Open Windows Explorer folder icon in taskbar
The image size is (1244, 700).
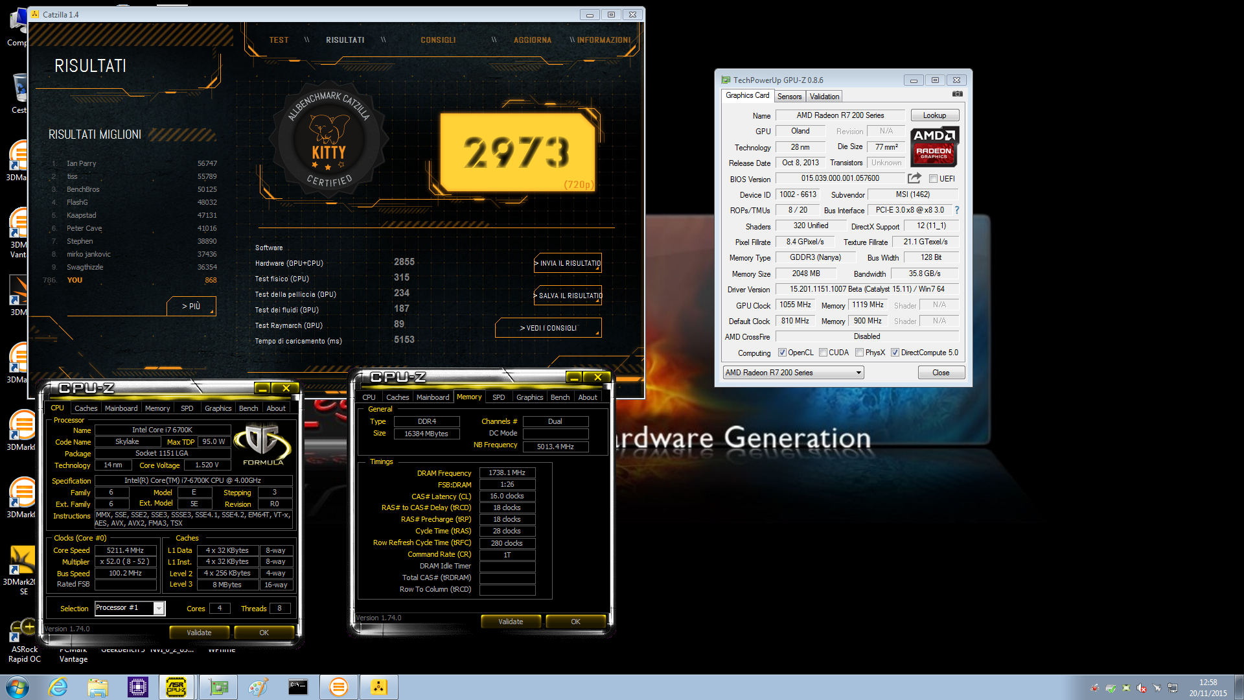coord(98,687)
